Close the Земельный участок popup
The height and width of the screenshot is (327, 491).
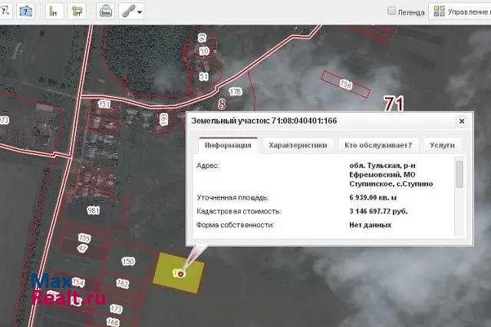(x=461, y=121)
